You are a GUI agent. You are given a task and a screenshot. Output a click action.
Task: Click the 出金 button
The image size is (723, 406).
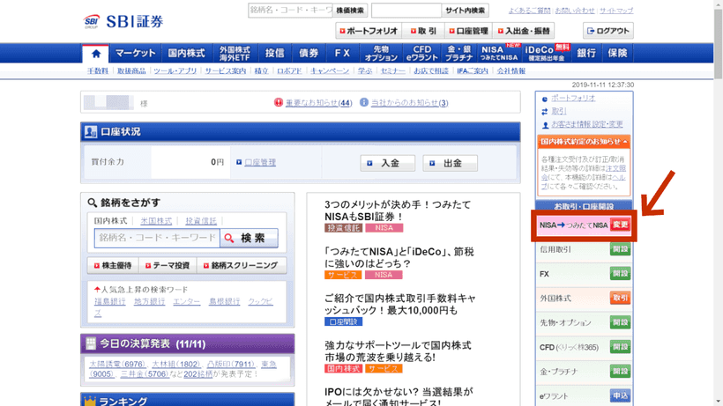tap(450, 163)
